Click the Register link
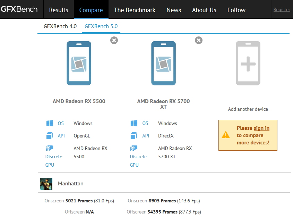The width and height of the screenshot is (293, 218). click(x=282, y=9)
